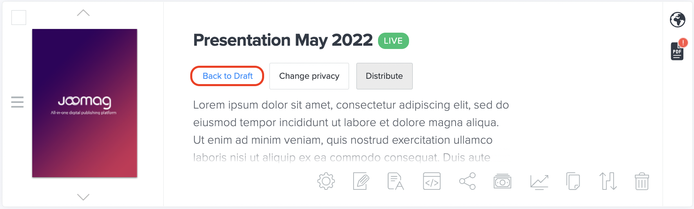Open the monetization cash icon
Screen dimensions: 694x209
click(x=503, y=181)
